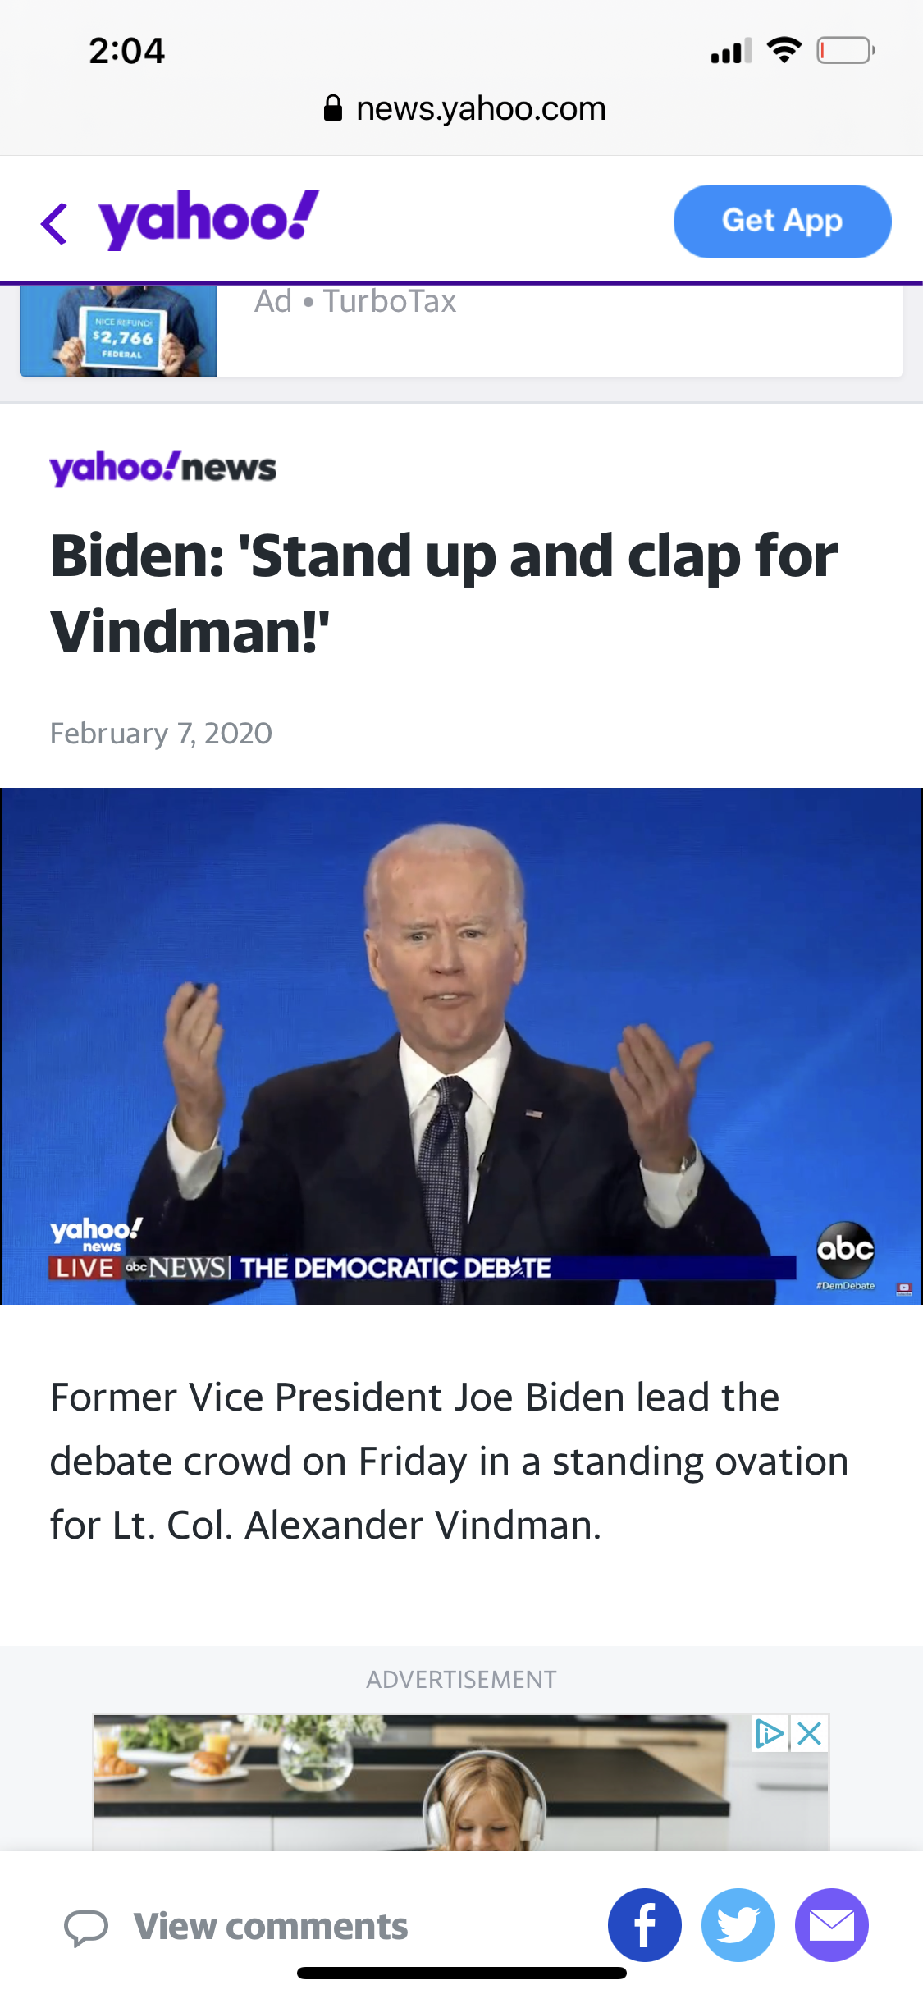Tap the home indicator bar
The image size is (923, 1999).
[462, 1974]
